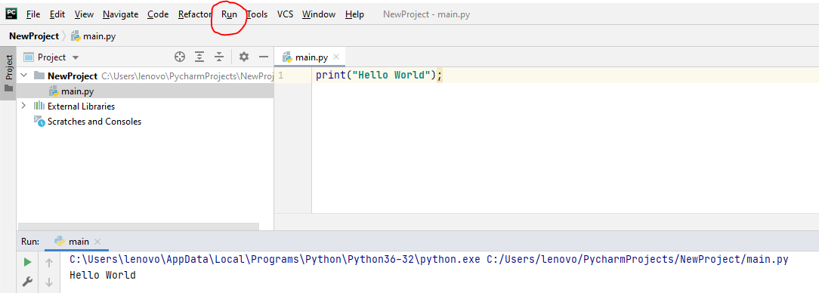Click the PyCharm logo icon
The width and height of the screenshot is (819, 293).
pos(11,14)
